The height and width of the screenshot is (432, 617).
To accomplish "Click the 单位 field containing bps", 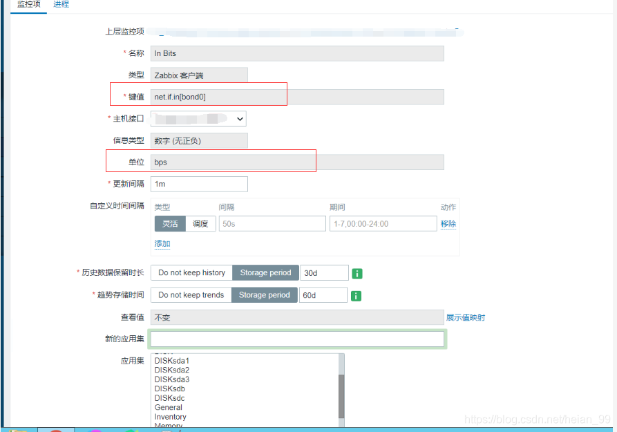I will pos(297,162).
